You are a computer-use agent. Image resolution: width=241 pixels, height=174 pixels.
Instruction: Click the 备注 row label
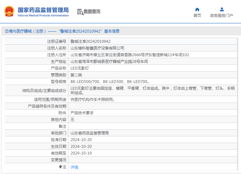62,126
